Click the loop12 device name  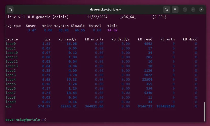11,62
